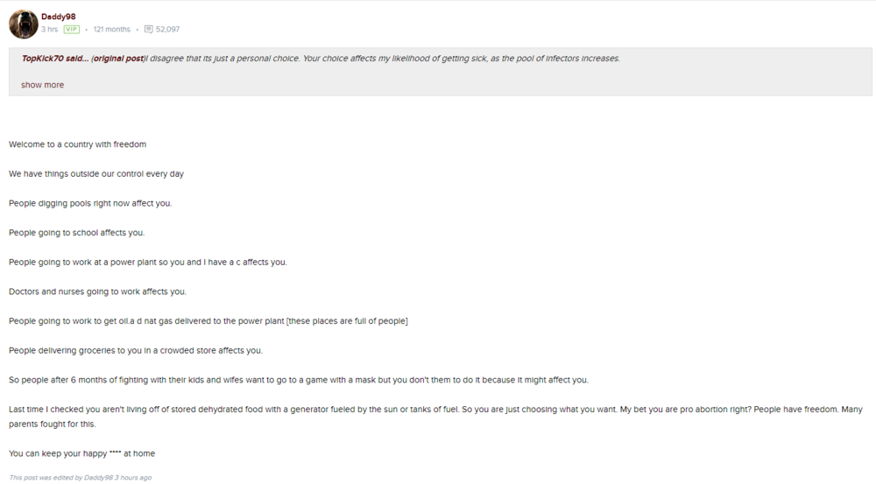Click the "121 months" membership duration
Image resolution: width=876 pixels, height=484 pixels.
[111, 29]
